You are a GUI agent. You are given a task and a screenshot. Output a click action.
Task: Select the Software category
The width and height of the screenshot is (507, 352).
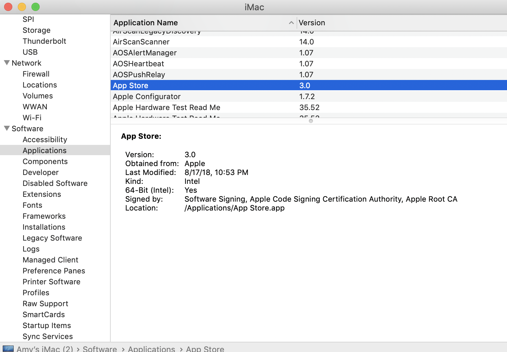click(28, 128)
